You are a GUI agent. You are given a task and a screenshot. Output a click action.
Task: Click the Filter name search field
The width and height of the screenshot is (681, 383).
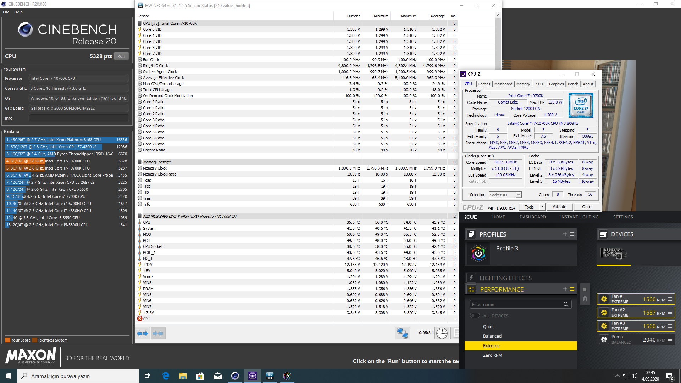pos(521,304)
